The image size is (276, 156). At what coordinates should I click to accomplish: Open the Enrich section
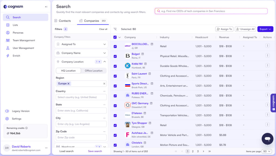point(16,56)
